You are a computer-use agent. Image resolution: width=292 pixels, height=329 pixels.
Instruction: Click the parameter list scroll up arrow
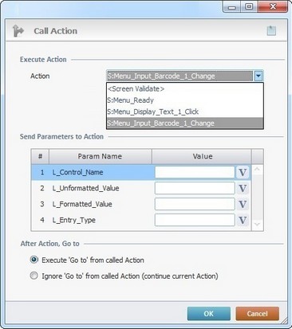[x=257, y=169]
